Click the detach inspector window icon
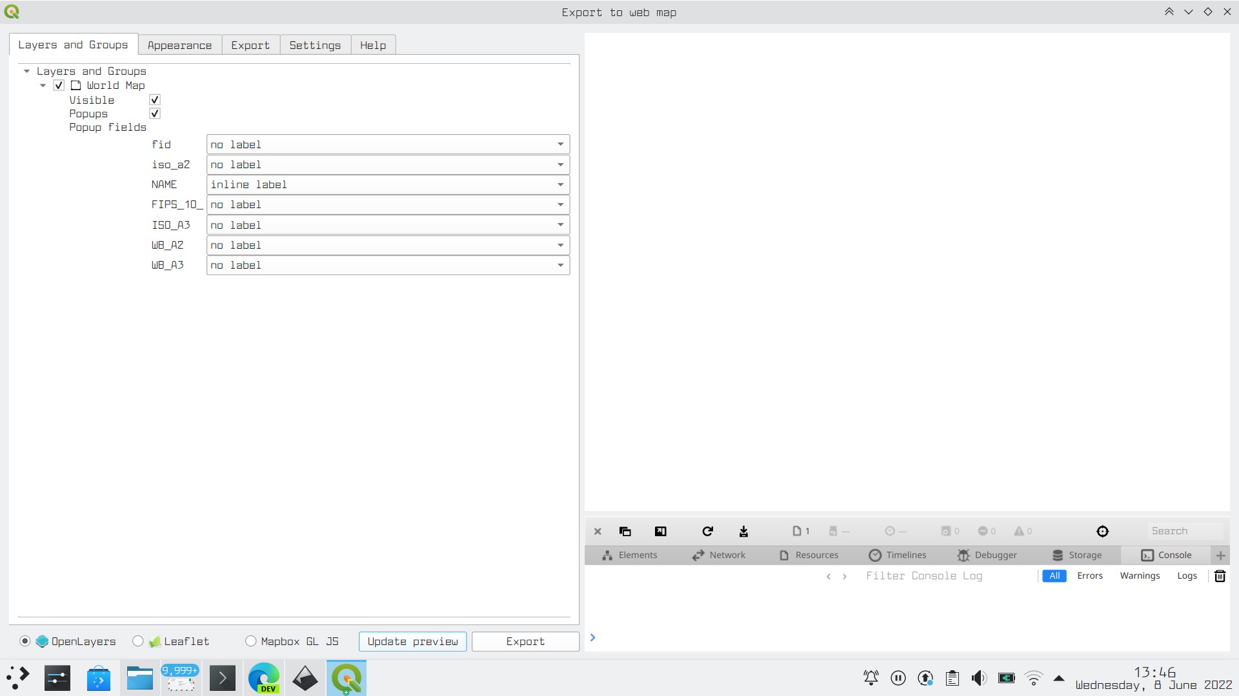The width and height of the screenshot is (1239, 696). (x=624, y=531)
